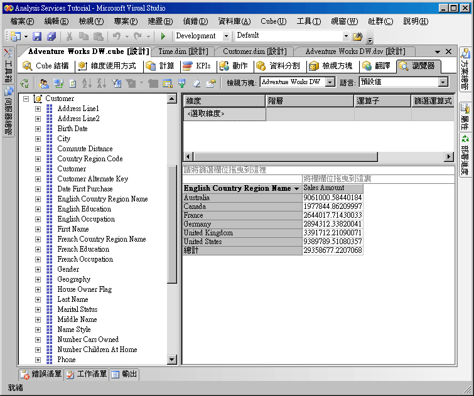The width and height of the screenshot is (474, 396).
Task: Switch to the Time.dim design document tab
Action: 183,51
